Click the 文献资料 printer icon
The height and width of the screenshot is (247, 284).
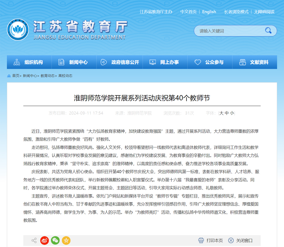tap(243, 62)
